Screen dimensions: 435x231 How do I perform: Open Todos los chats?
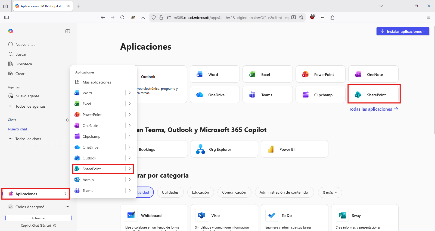(x=25, y=139)
